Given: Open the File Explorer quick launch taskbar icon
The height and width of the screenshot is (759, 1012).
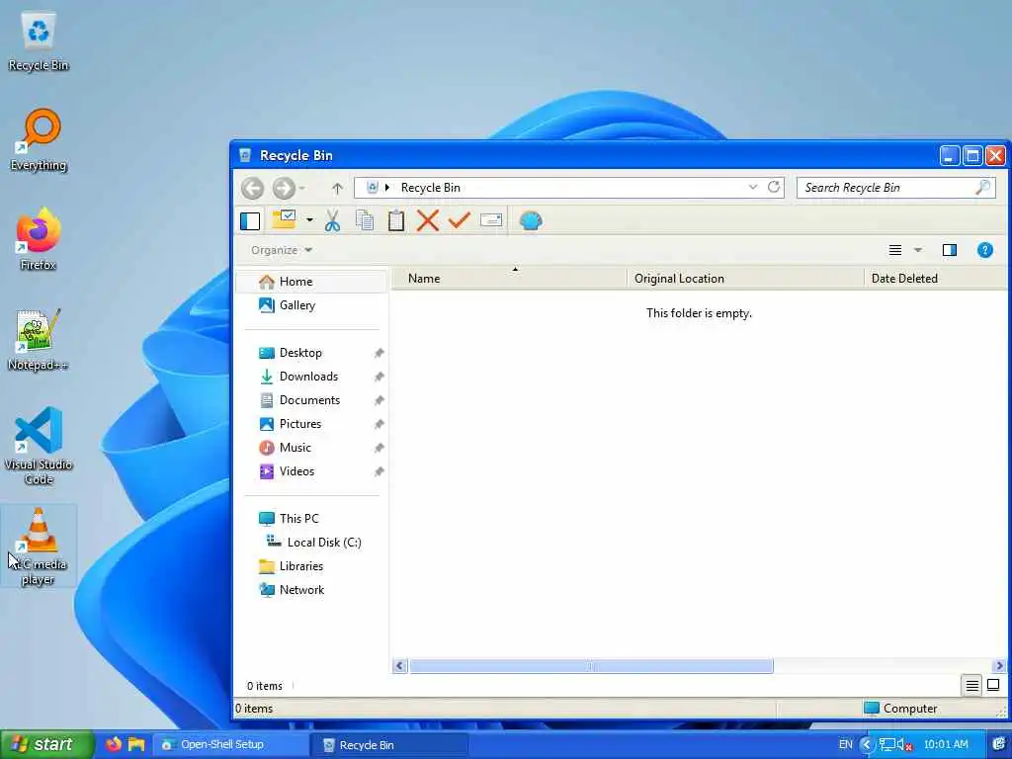Looking at the screenshot, I should (136, 744).
